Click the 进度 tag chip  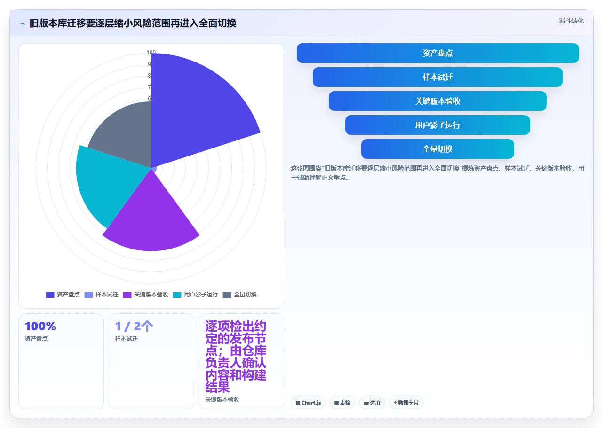tap(372, 403)
